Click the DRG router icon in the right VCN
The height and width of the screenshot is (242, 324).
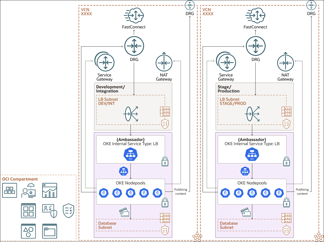coord(255,46)
